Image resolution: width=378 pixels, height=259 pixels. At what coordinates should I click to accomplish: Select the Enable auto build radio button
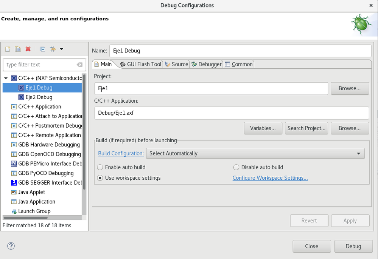(100, 167)
